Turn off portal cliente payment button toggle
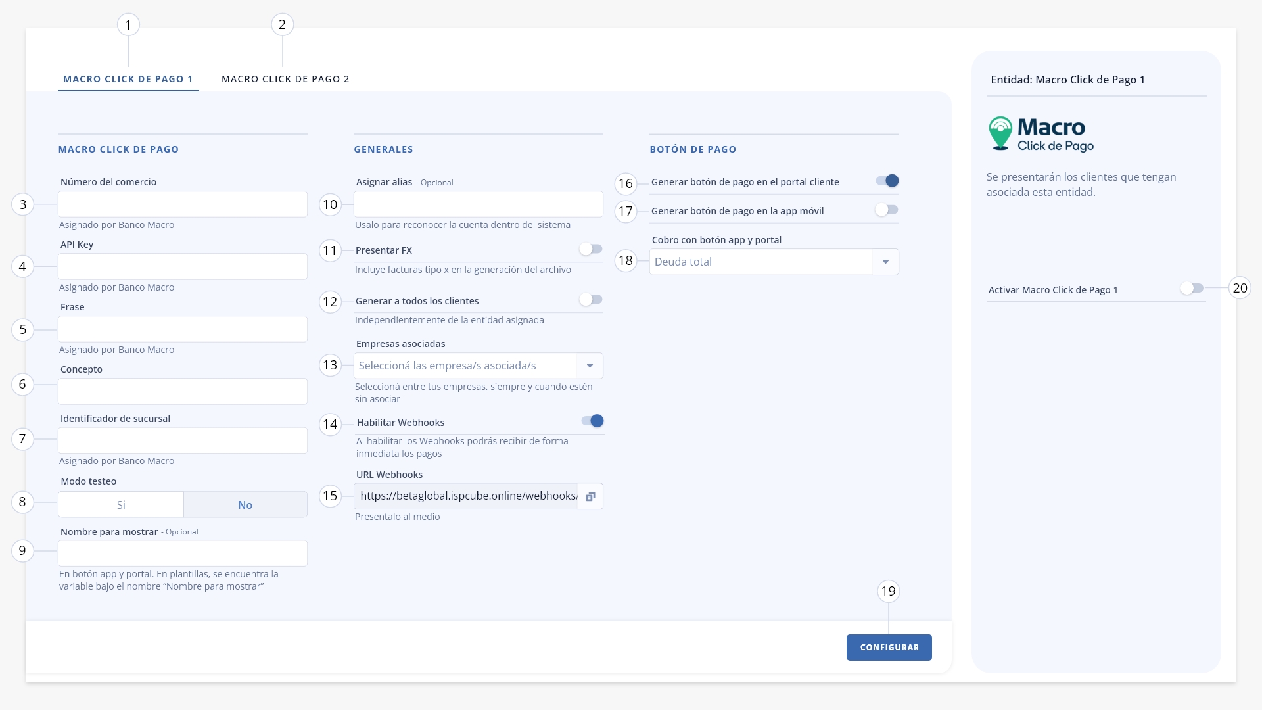This screenshot has height=710, width=1262. click(x=887, y=181)
